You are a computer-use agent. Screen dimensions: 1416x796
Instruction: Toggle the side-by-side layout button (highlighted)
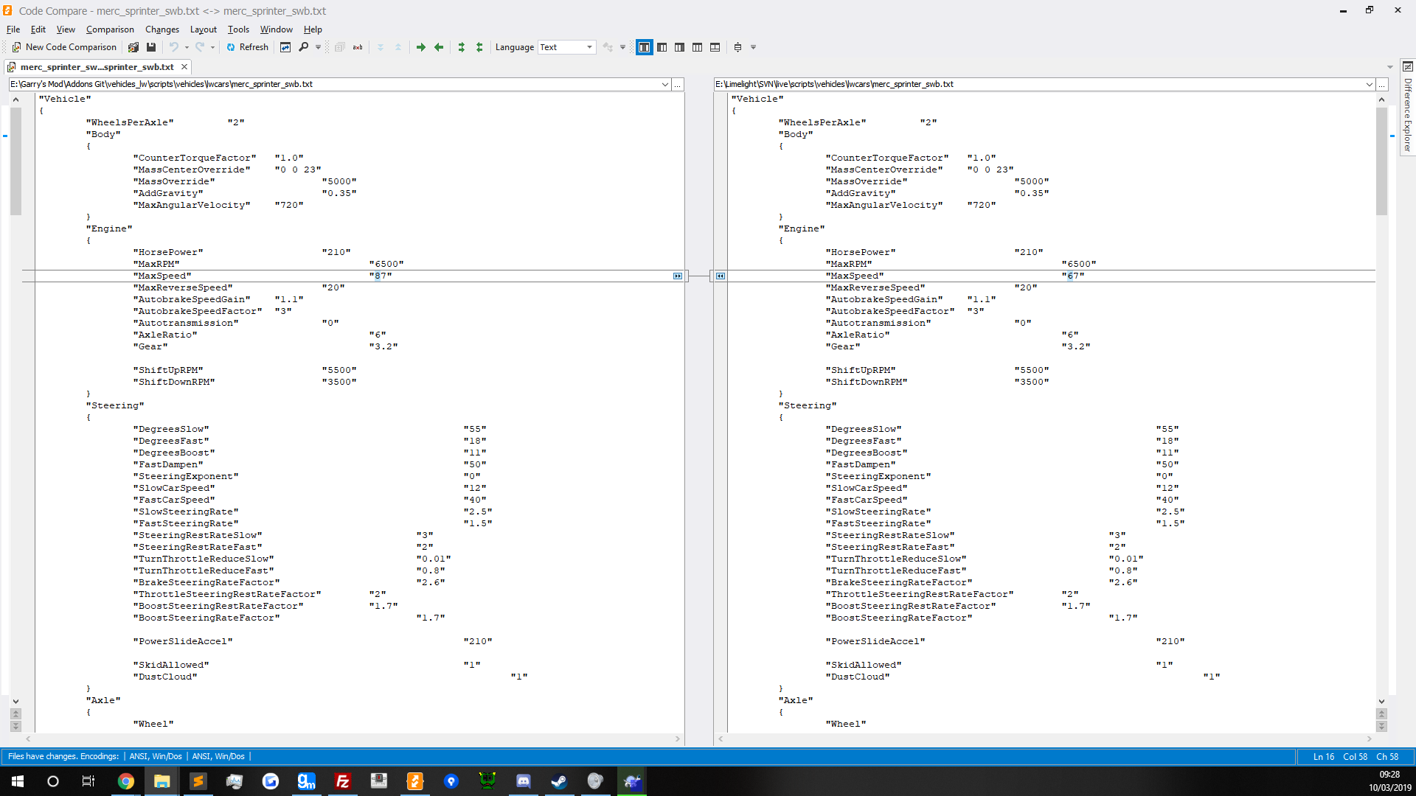point(645,47)
